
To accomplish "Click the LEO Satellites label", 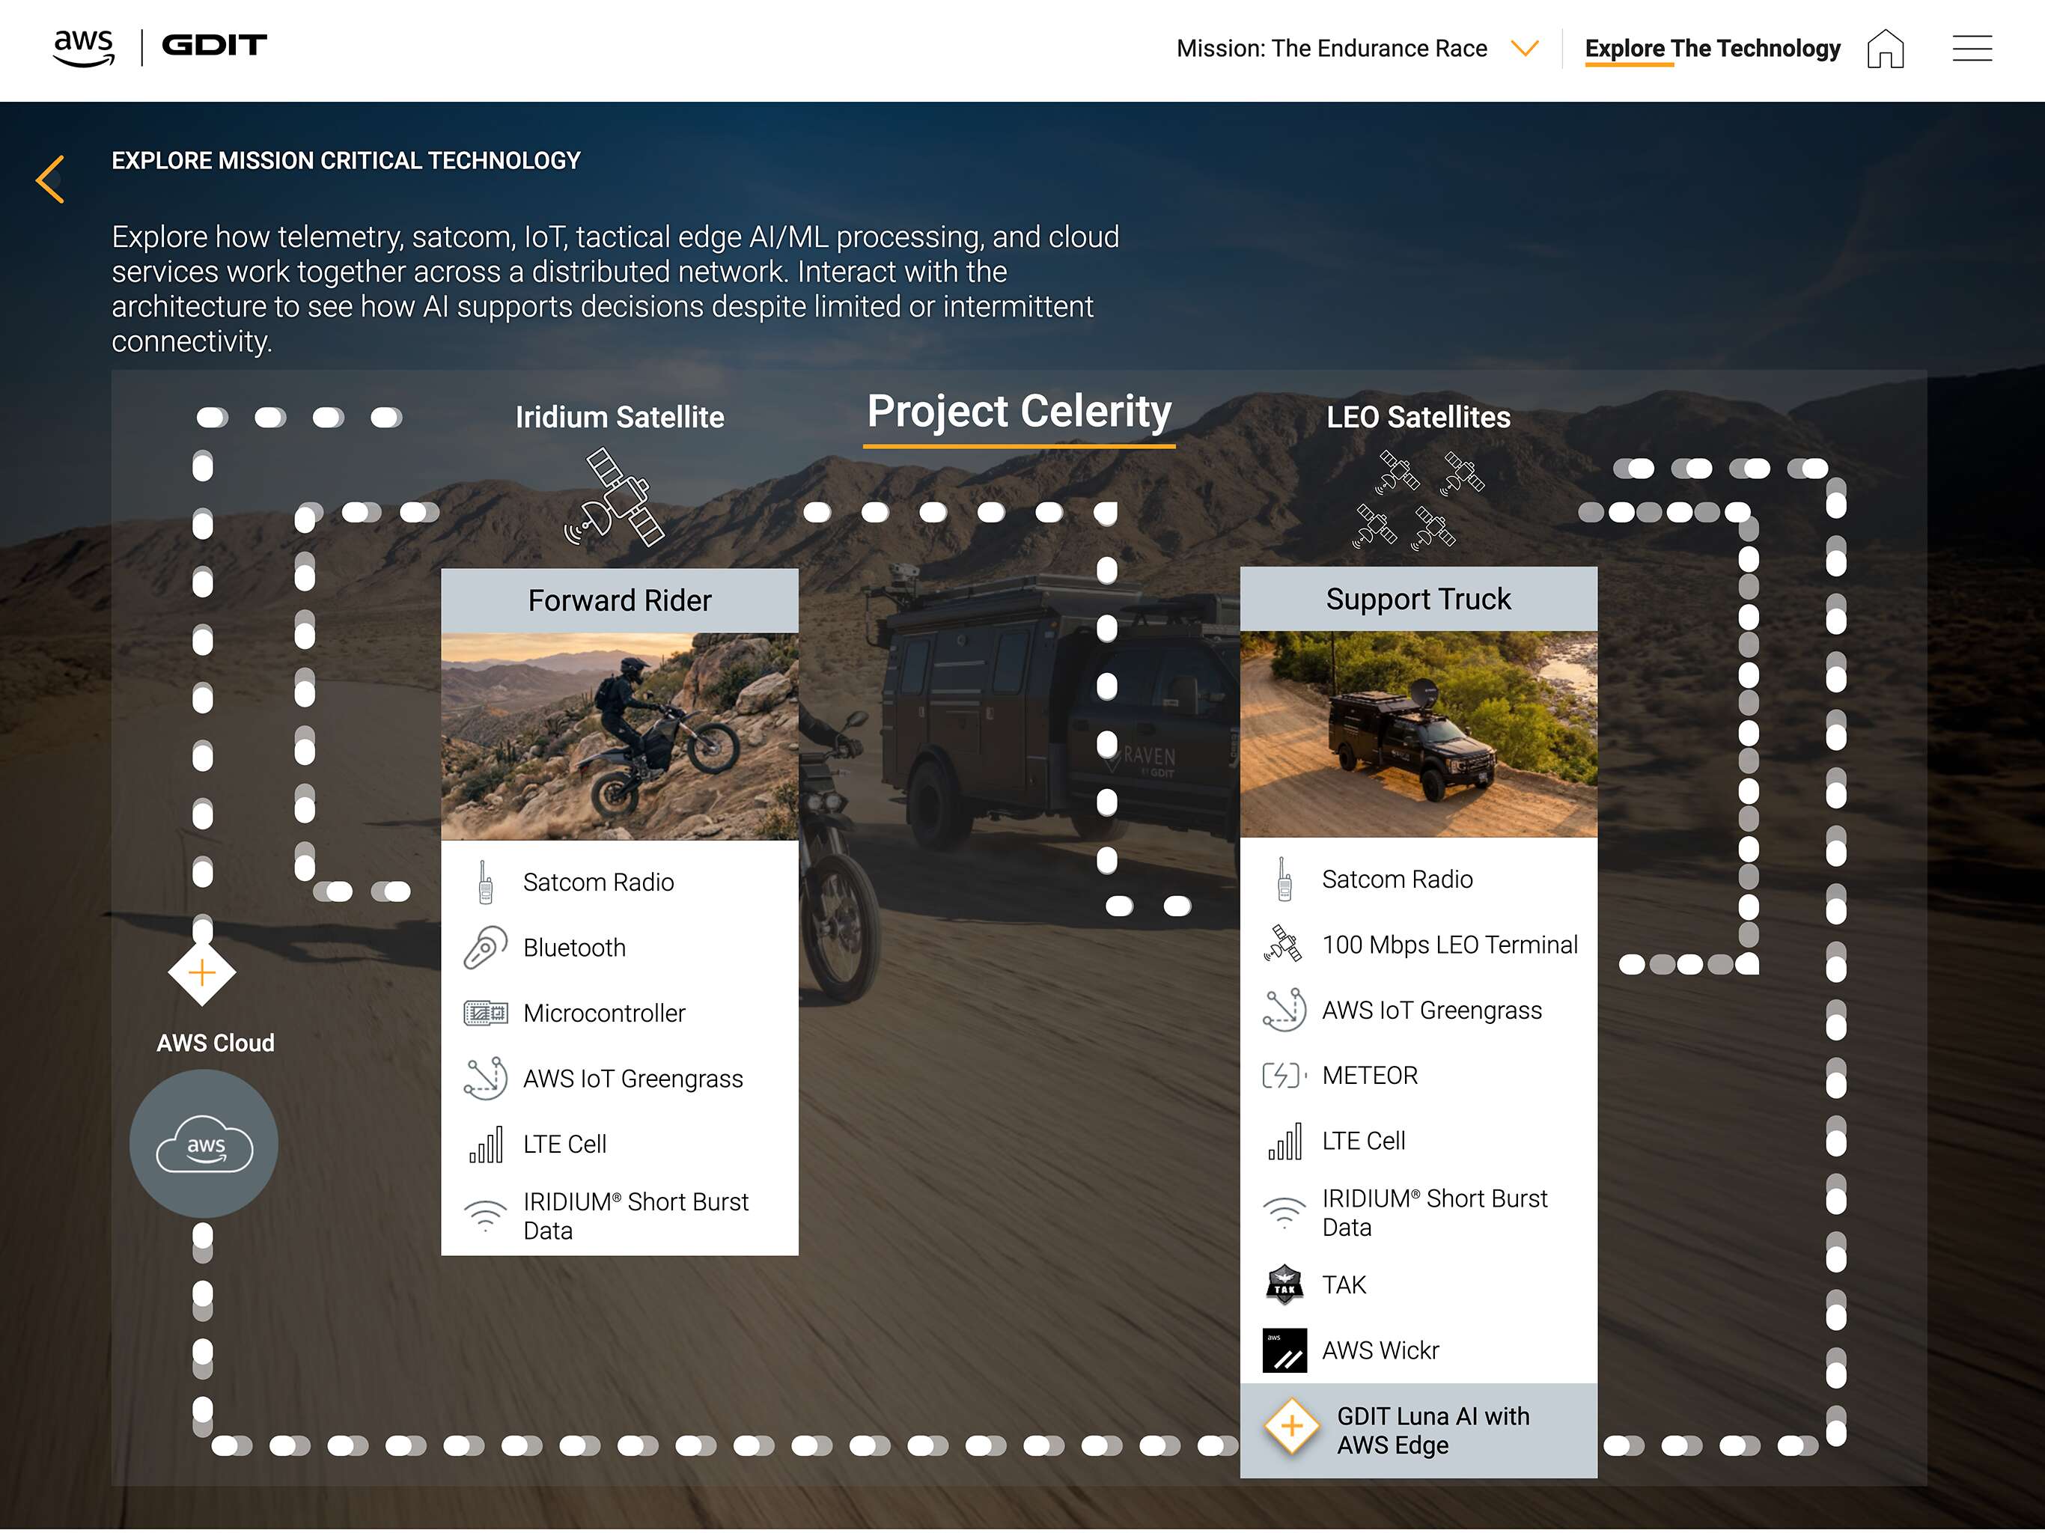I will tap(1418, 417).
